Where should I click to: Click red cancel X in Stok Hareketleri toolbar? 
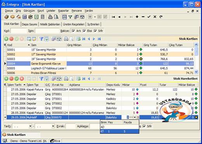click(22, 79)
